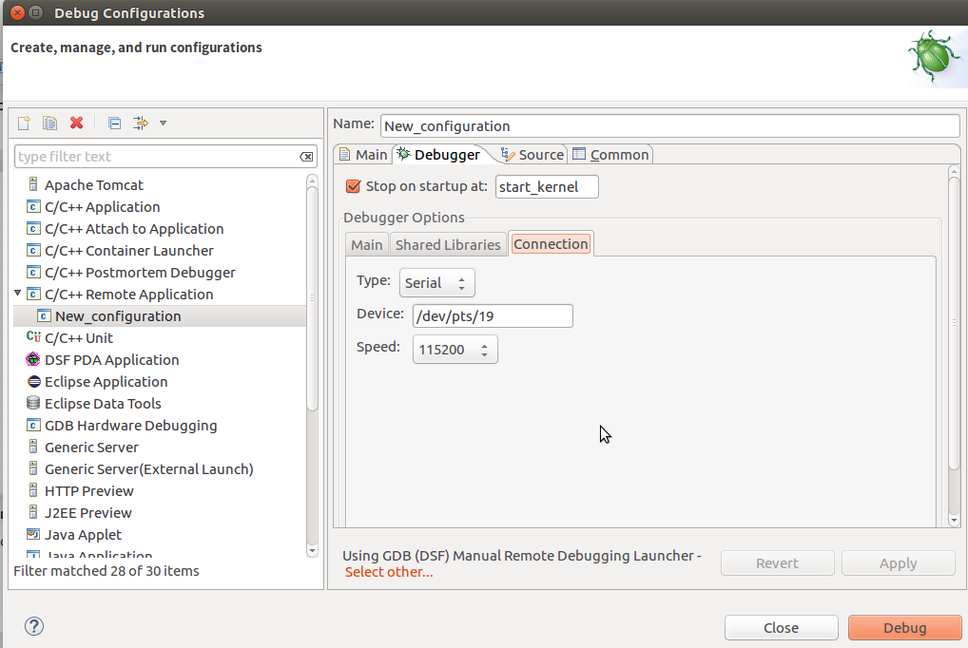Open the filter options dropdown arrow
Image resolution: width=968 pixels, height=648 pixels.
pyautogui.click(x=163, y=123)
